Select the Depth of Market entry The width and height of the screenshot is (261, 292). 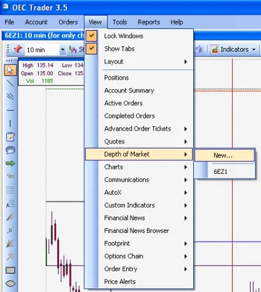[x=139, y=154]
